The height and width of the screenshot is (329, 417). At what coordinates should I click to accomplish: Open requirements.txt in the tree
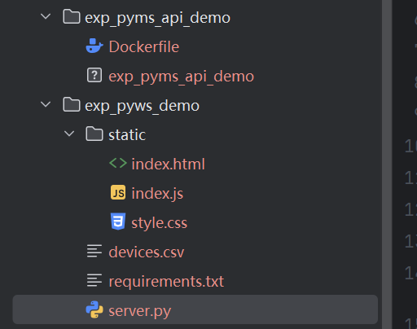[x=166, y=281]
